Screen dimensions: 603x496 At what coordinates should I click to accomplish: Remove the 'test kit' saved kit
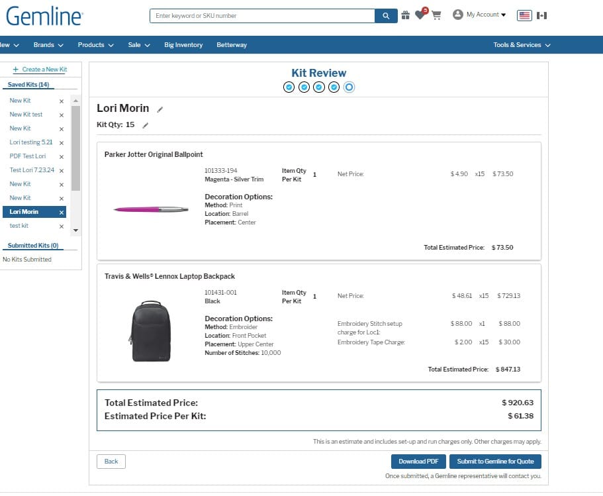coord(62,226)
